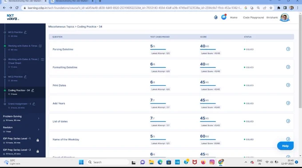This screenshot has width=302, height=168.
Task: Reload the page with the browser refresh icon
Action: pos(17,8)
